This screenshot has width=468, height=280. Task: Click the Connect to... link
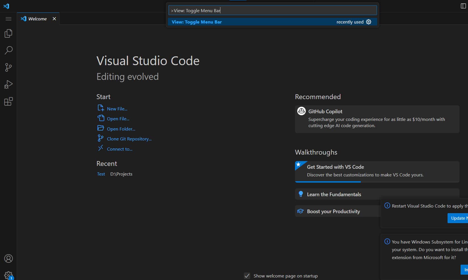pos(120,149)
